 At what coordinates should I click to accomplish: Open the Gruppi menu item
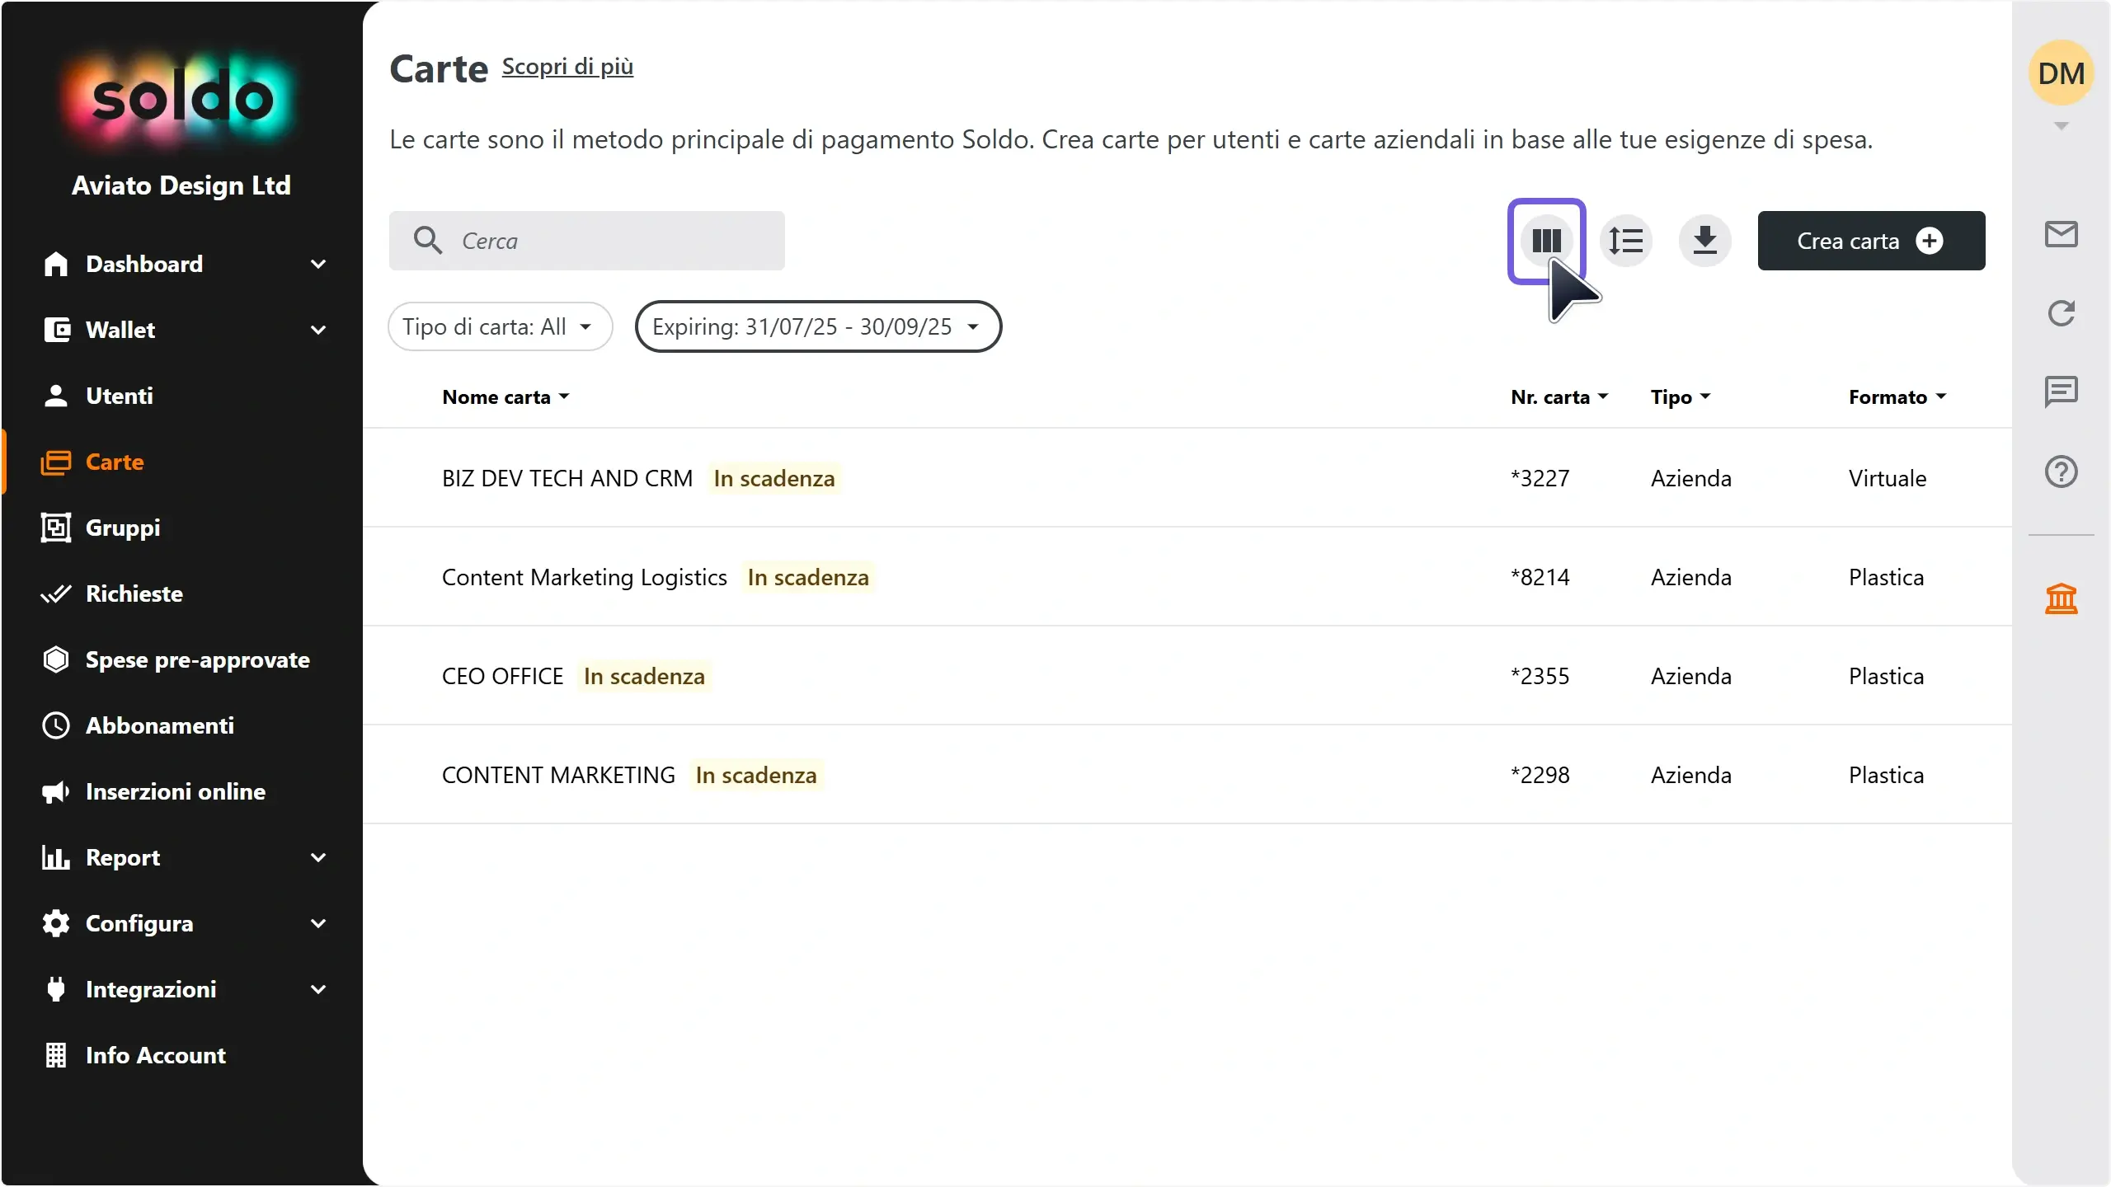pos(123,528)
